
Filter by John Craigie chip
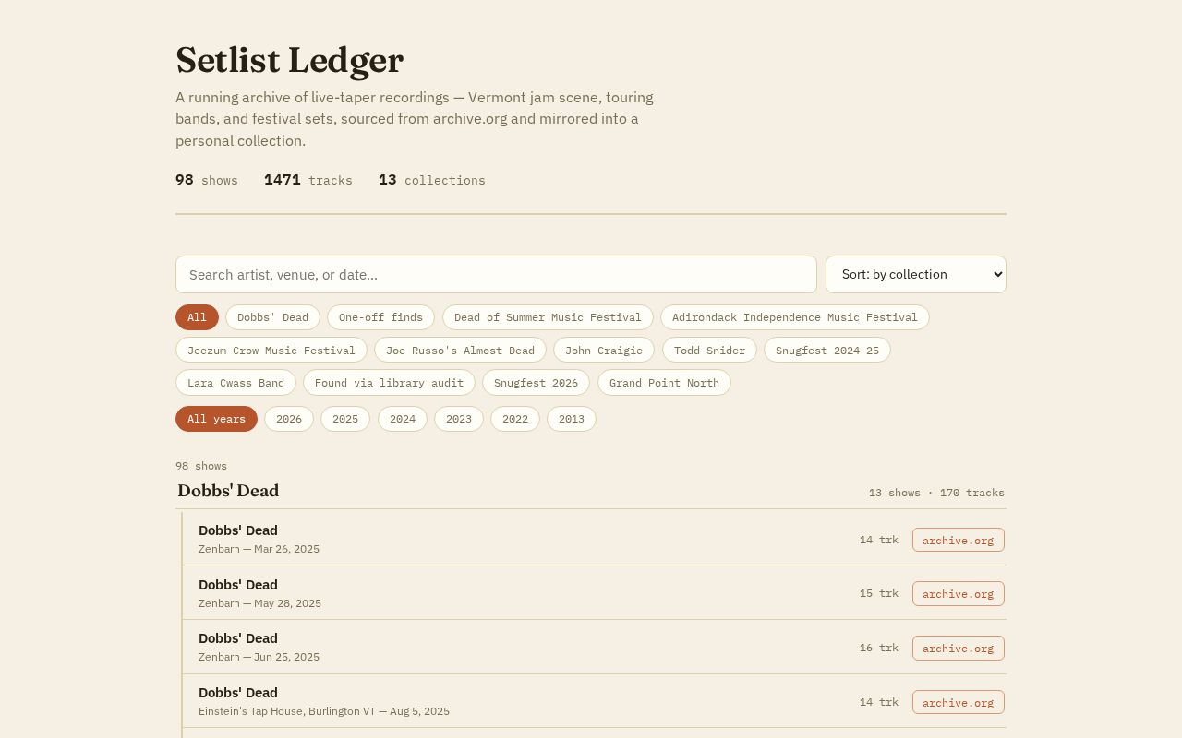[x=604, y=351]
